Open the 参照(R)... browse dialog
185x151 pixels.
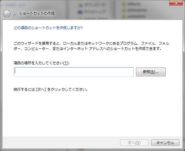[x=151, y=72]
